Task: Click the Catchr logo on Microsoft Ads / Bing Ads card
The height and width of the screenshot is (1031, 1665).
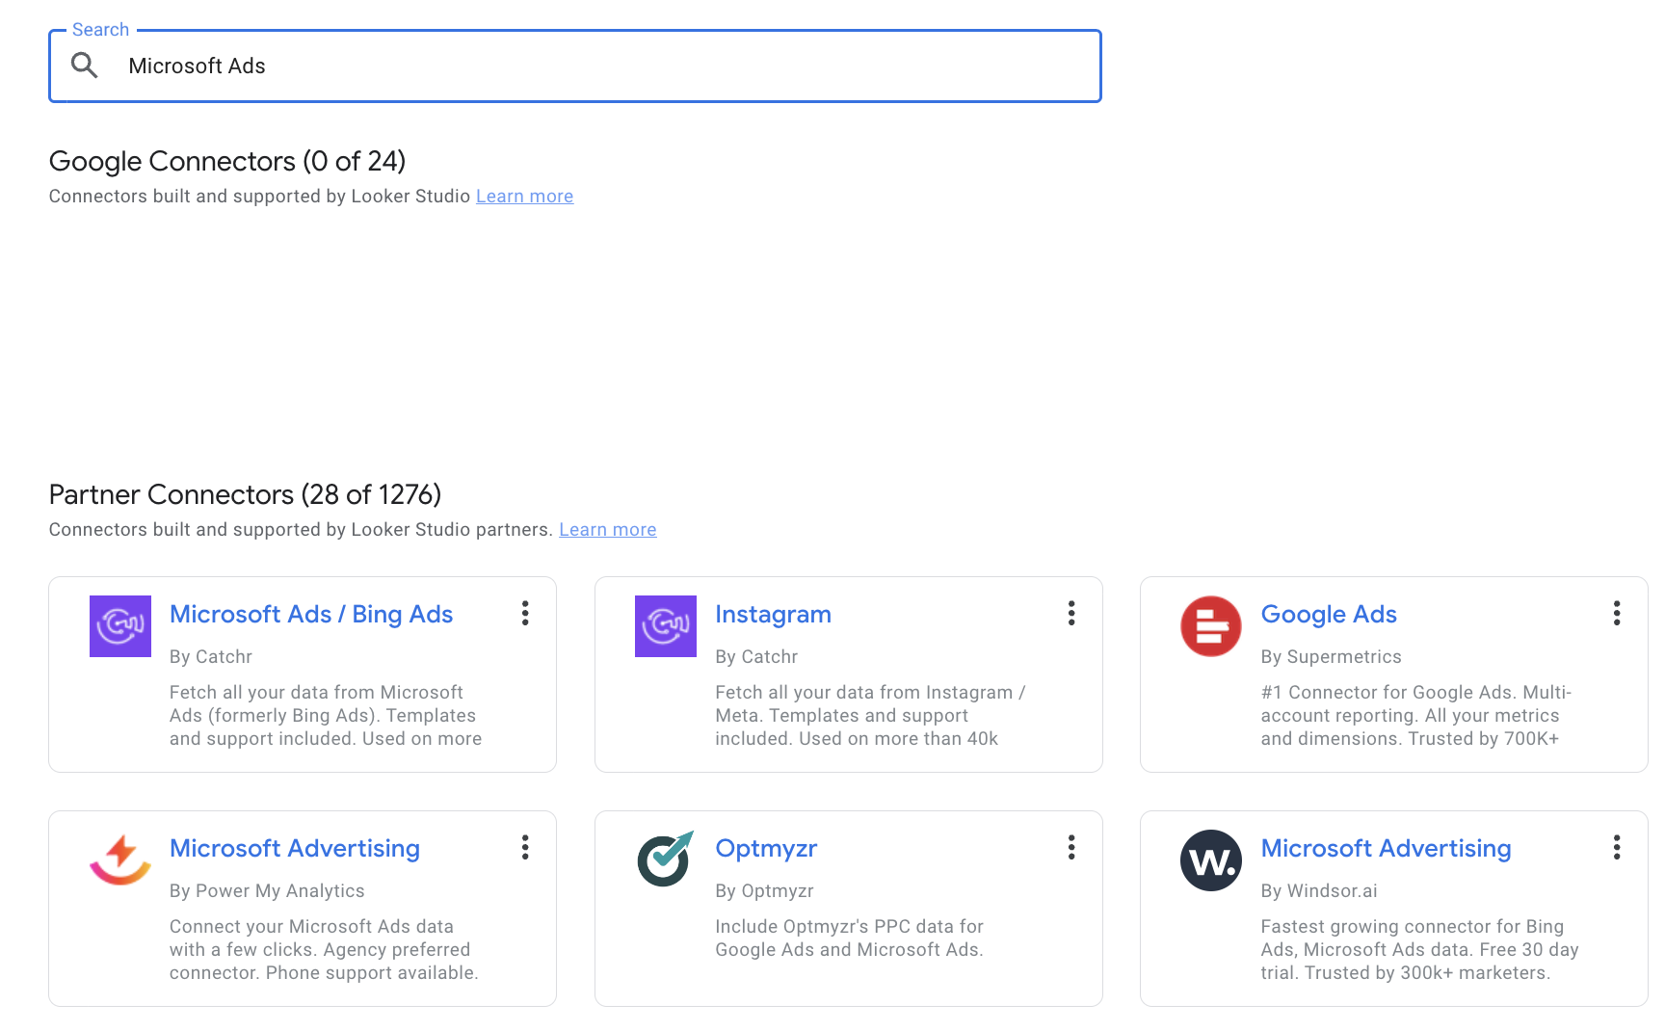Action: coord(119,626)
